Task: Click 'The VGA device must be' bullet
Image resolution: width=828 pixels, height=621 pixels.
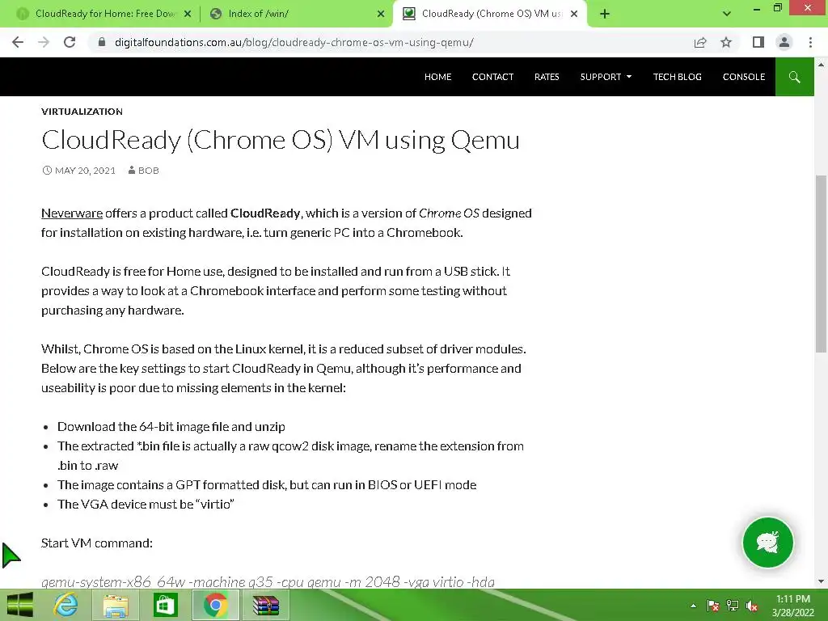Action: 146,505
